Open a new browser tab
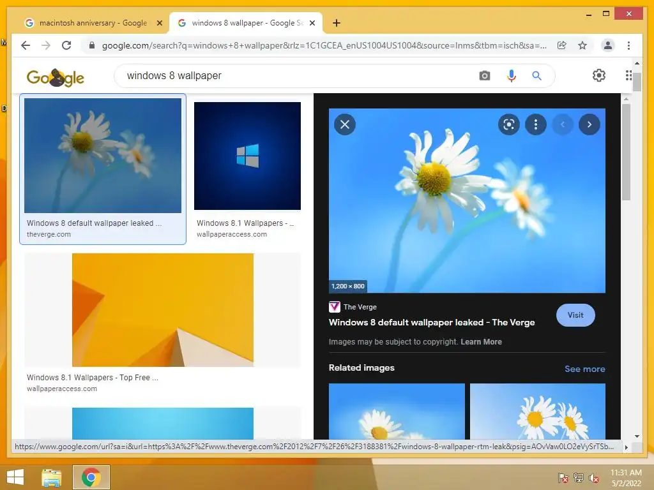654x490 pixels. (336, 23)
